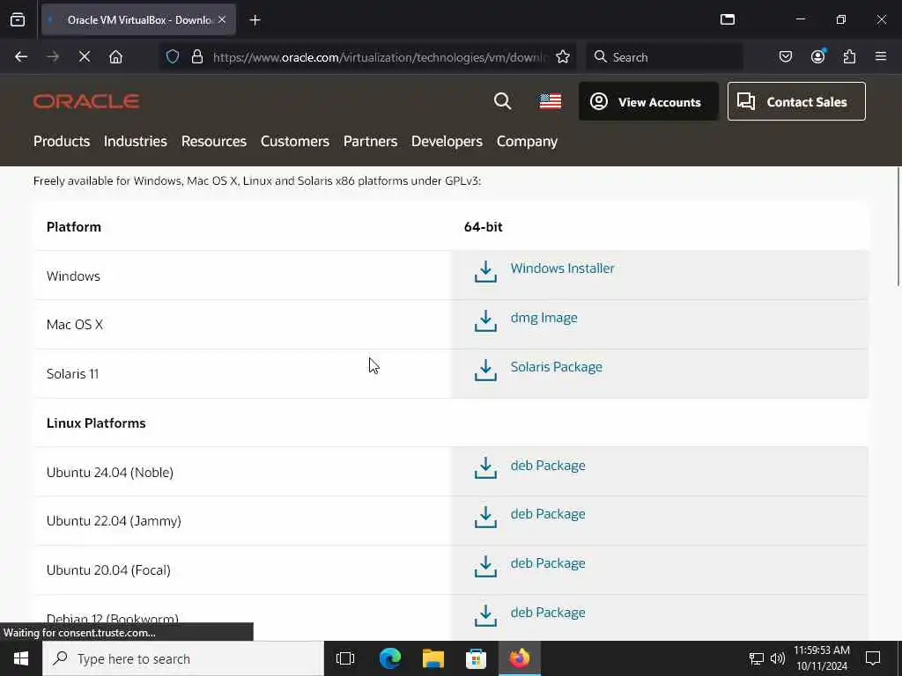Stop loading the page
Screen dimensions: 902x676
coord(84,57)
